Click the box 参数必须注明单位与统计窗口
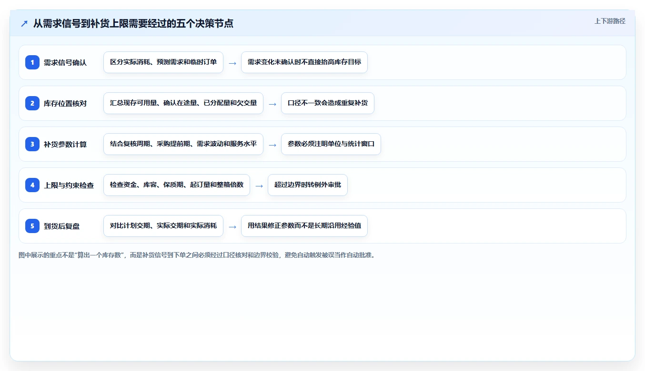 point(331,144)
